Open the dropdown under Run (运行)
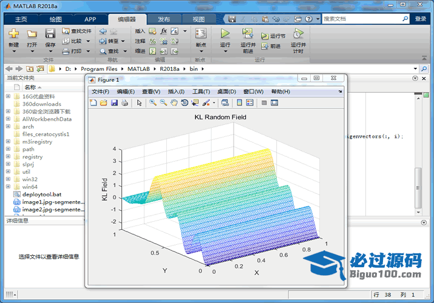This screenshot has width=434, height=303. pyautogui.click(x=225, y=51)
